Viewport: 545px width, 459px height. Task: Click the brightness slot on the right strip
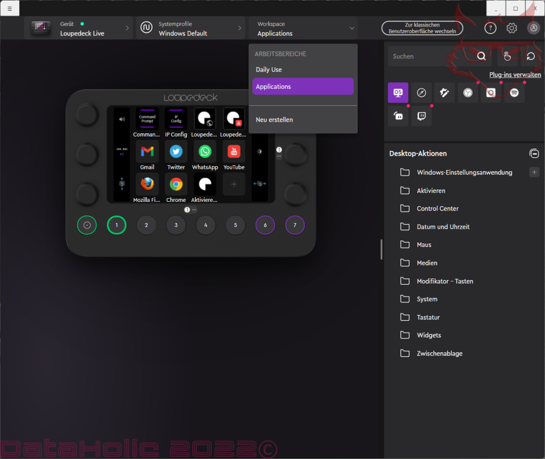coord(260,151)
